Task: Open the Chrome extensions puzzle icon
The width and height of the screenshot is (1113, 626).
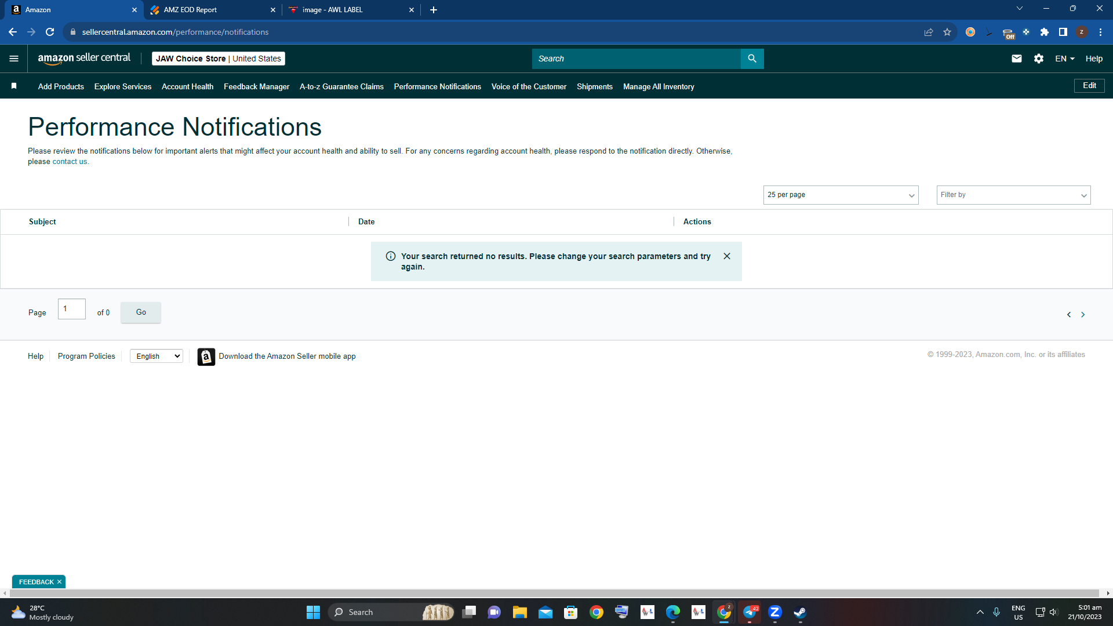Action: [1045, 32]
